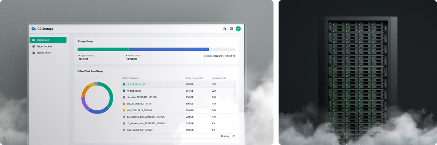Image resolution: width=437 pixels, height=145 pixels.
Task: Sort by Percentage (%) column header
Action: (x=219, y=78)
